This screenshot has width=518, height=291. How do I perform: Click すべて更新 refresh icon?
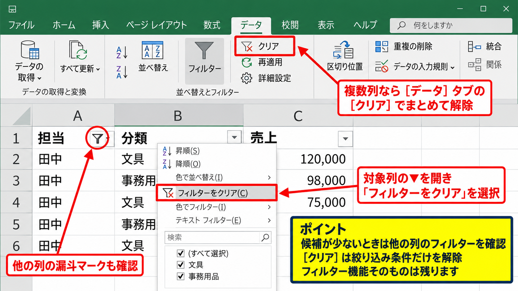tap(78, 50)
